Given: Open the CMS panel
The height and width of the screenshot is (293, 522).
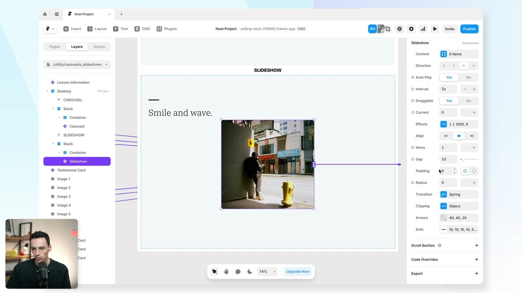Looking at the screenshot, I should [142, 29].
